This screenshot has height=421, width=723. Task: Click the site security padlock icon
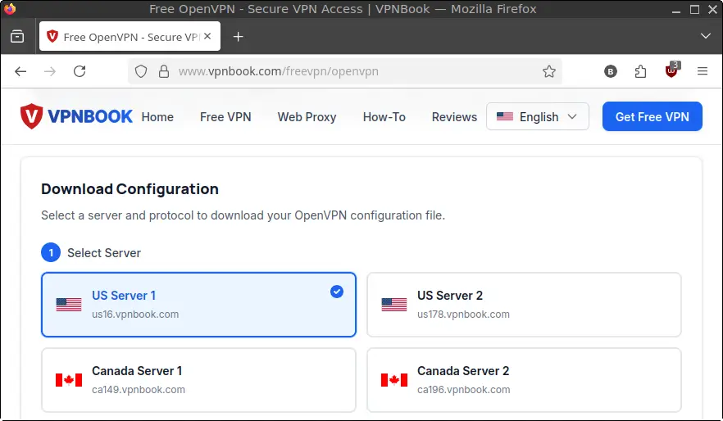164,71
